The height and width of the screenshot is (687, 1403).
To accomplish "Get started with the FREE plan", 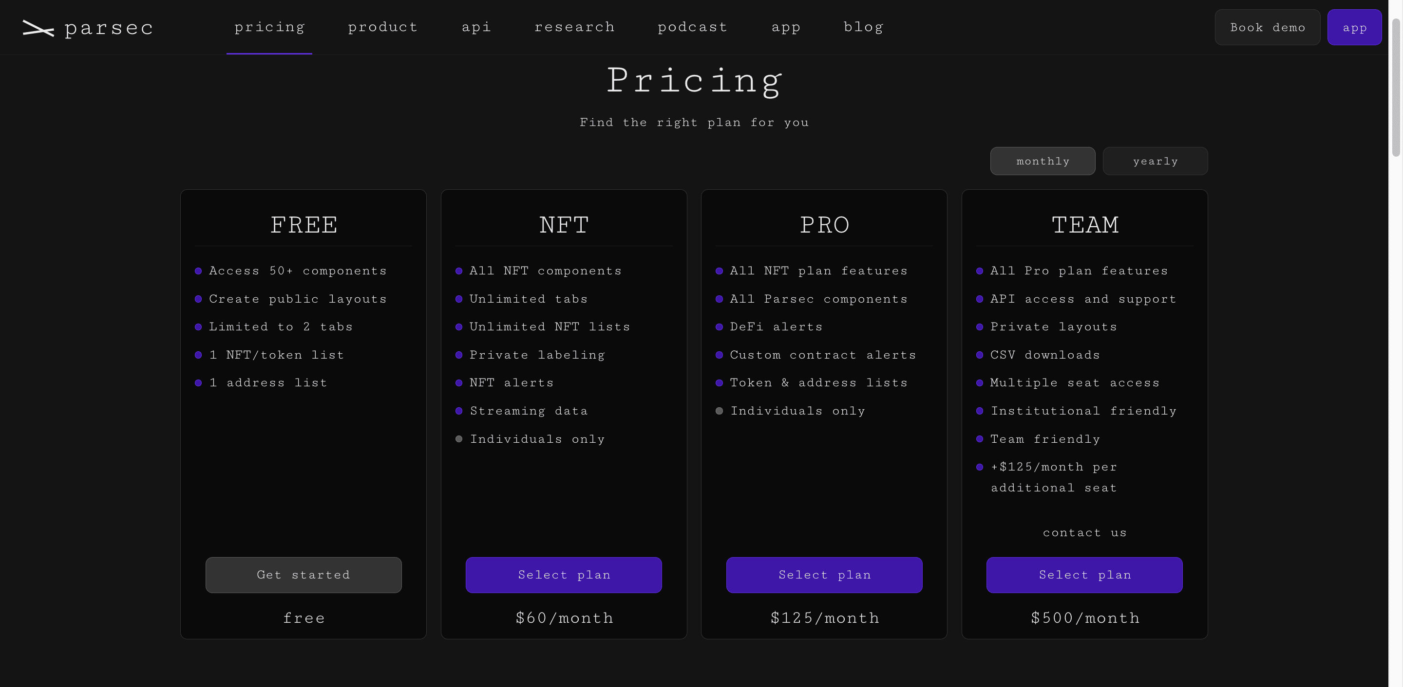I will pos(303,575).
